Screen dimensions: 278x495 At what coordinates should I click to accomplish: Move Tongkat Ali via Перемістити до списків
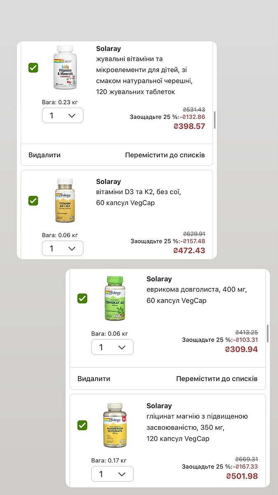point(217,379)
